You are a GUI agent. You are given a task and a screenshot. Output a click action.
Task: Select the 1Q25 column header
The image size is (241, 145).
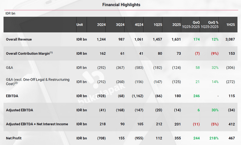(x=158, y=24)
